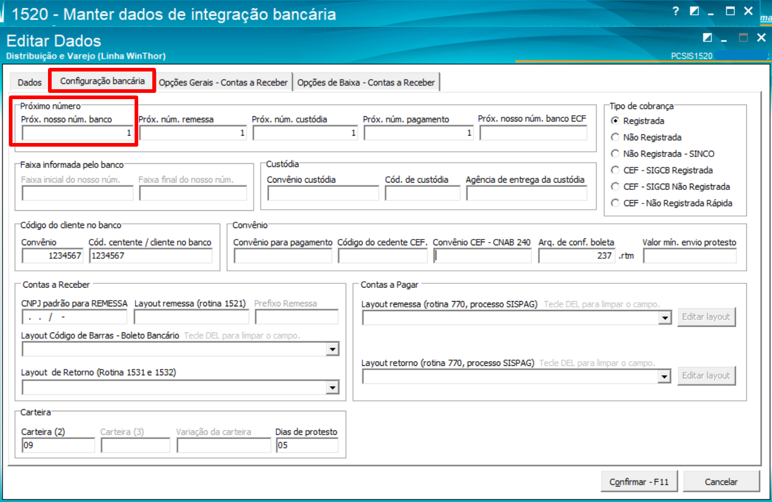The width and height of the screenshot is (772, 502).
Task: Click Editar layout for remessa SISPAG
Action: click(x=706, y=317)
